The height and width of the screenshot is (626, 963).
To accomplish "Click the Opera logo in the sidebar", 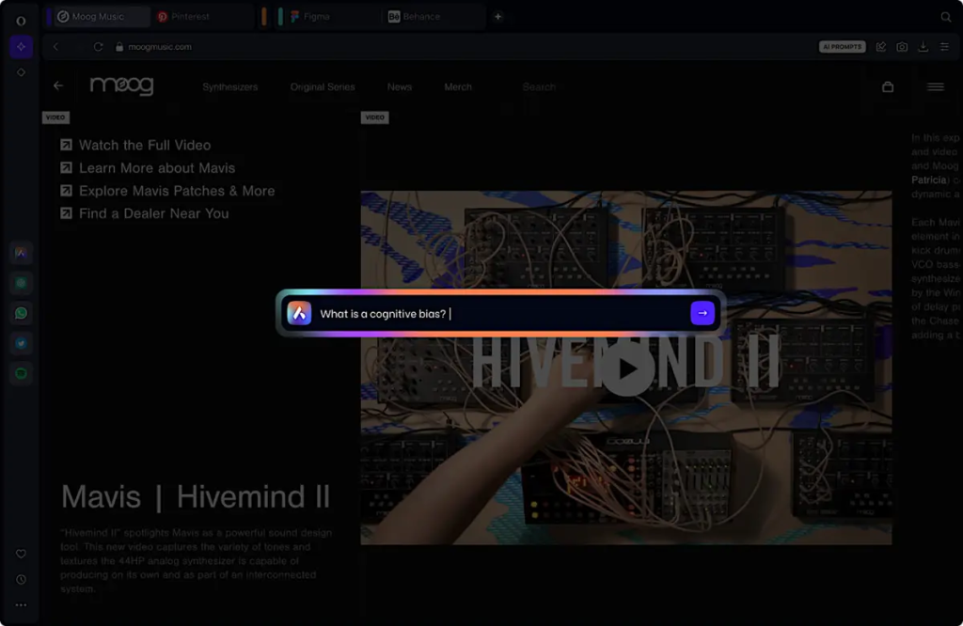I will (21, 21).
